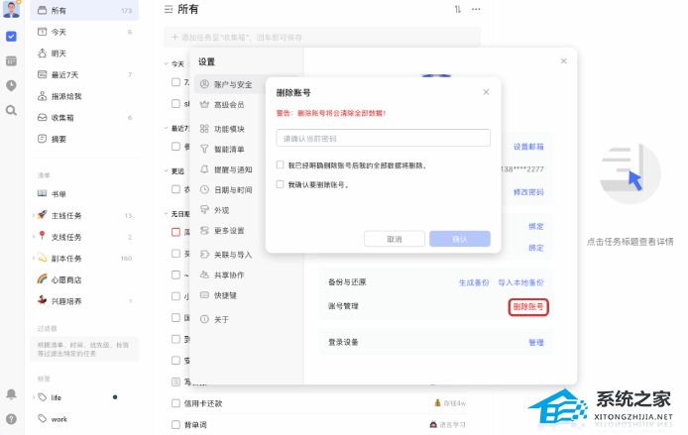Open the 书单 list
Image resolution: width=688 pixels, height=435 pixels.
click(84, 194)
